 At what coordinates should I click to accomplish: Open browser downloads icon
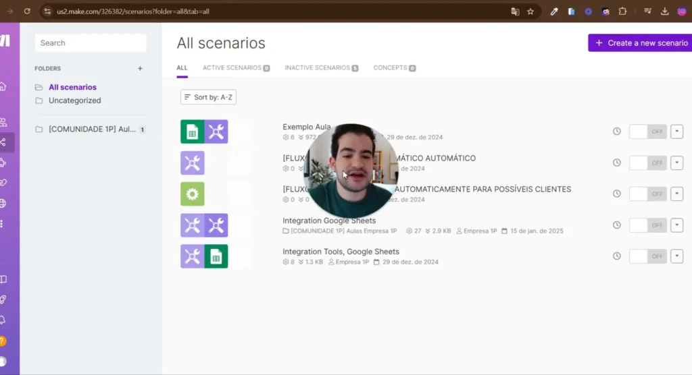tap(665, 11)
